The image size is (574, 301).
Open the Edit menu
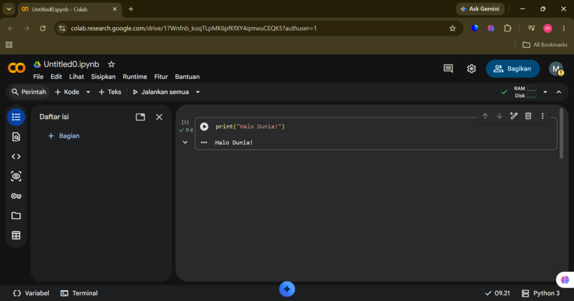click(56, 77)
